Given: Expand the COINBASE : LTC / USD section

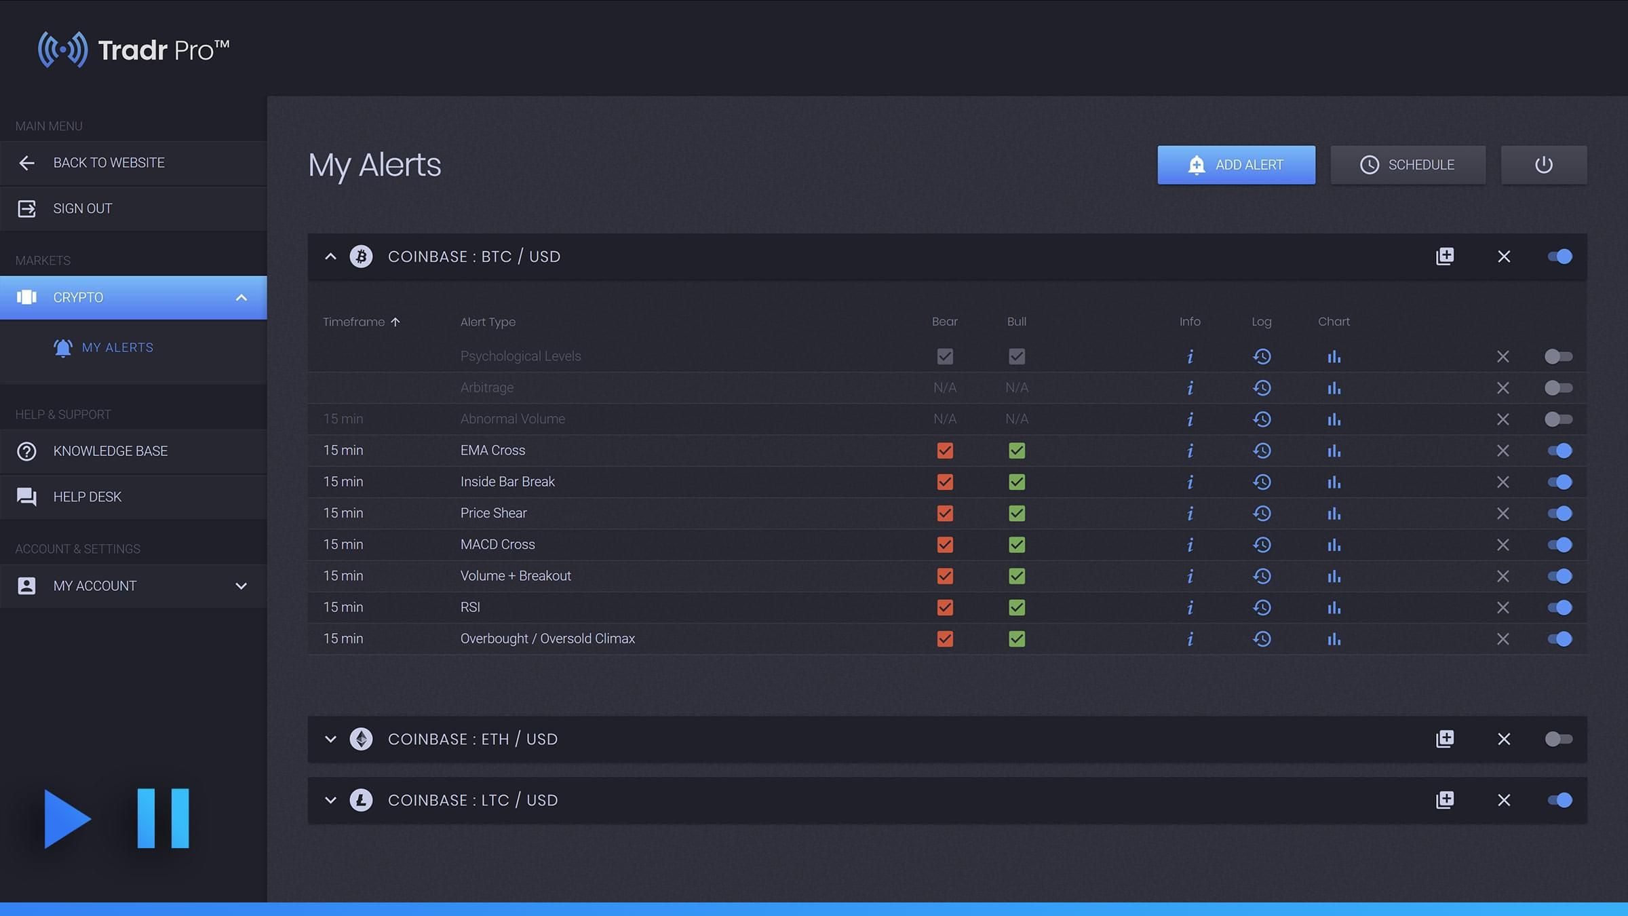Looking at the screenshot, I should [330, 800].
